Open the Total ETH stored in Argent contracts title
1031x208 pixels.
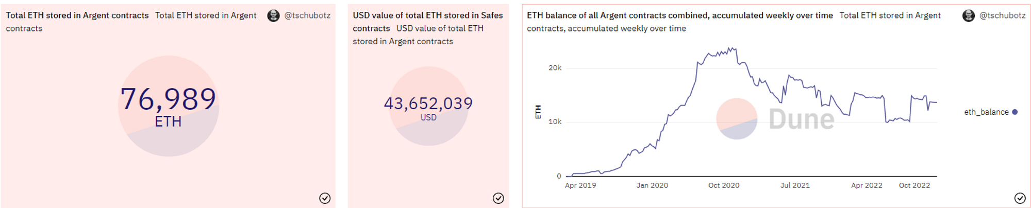coord(77,15)
